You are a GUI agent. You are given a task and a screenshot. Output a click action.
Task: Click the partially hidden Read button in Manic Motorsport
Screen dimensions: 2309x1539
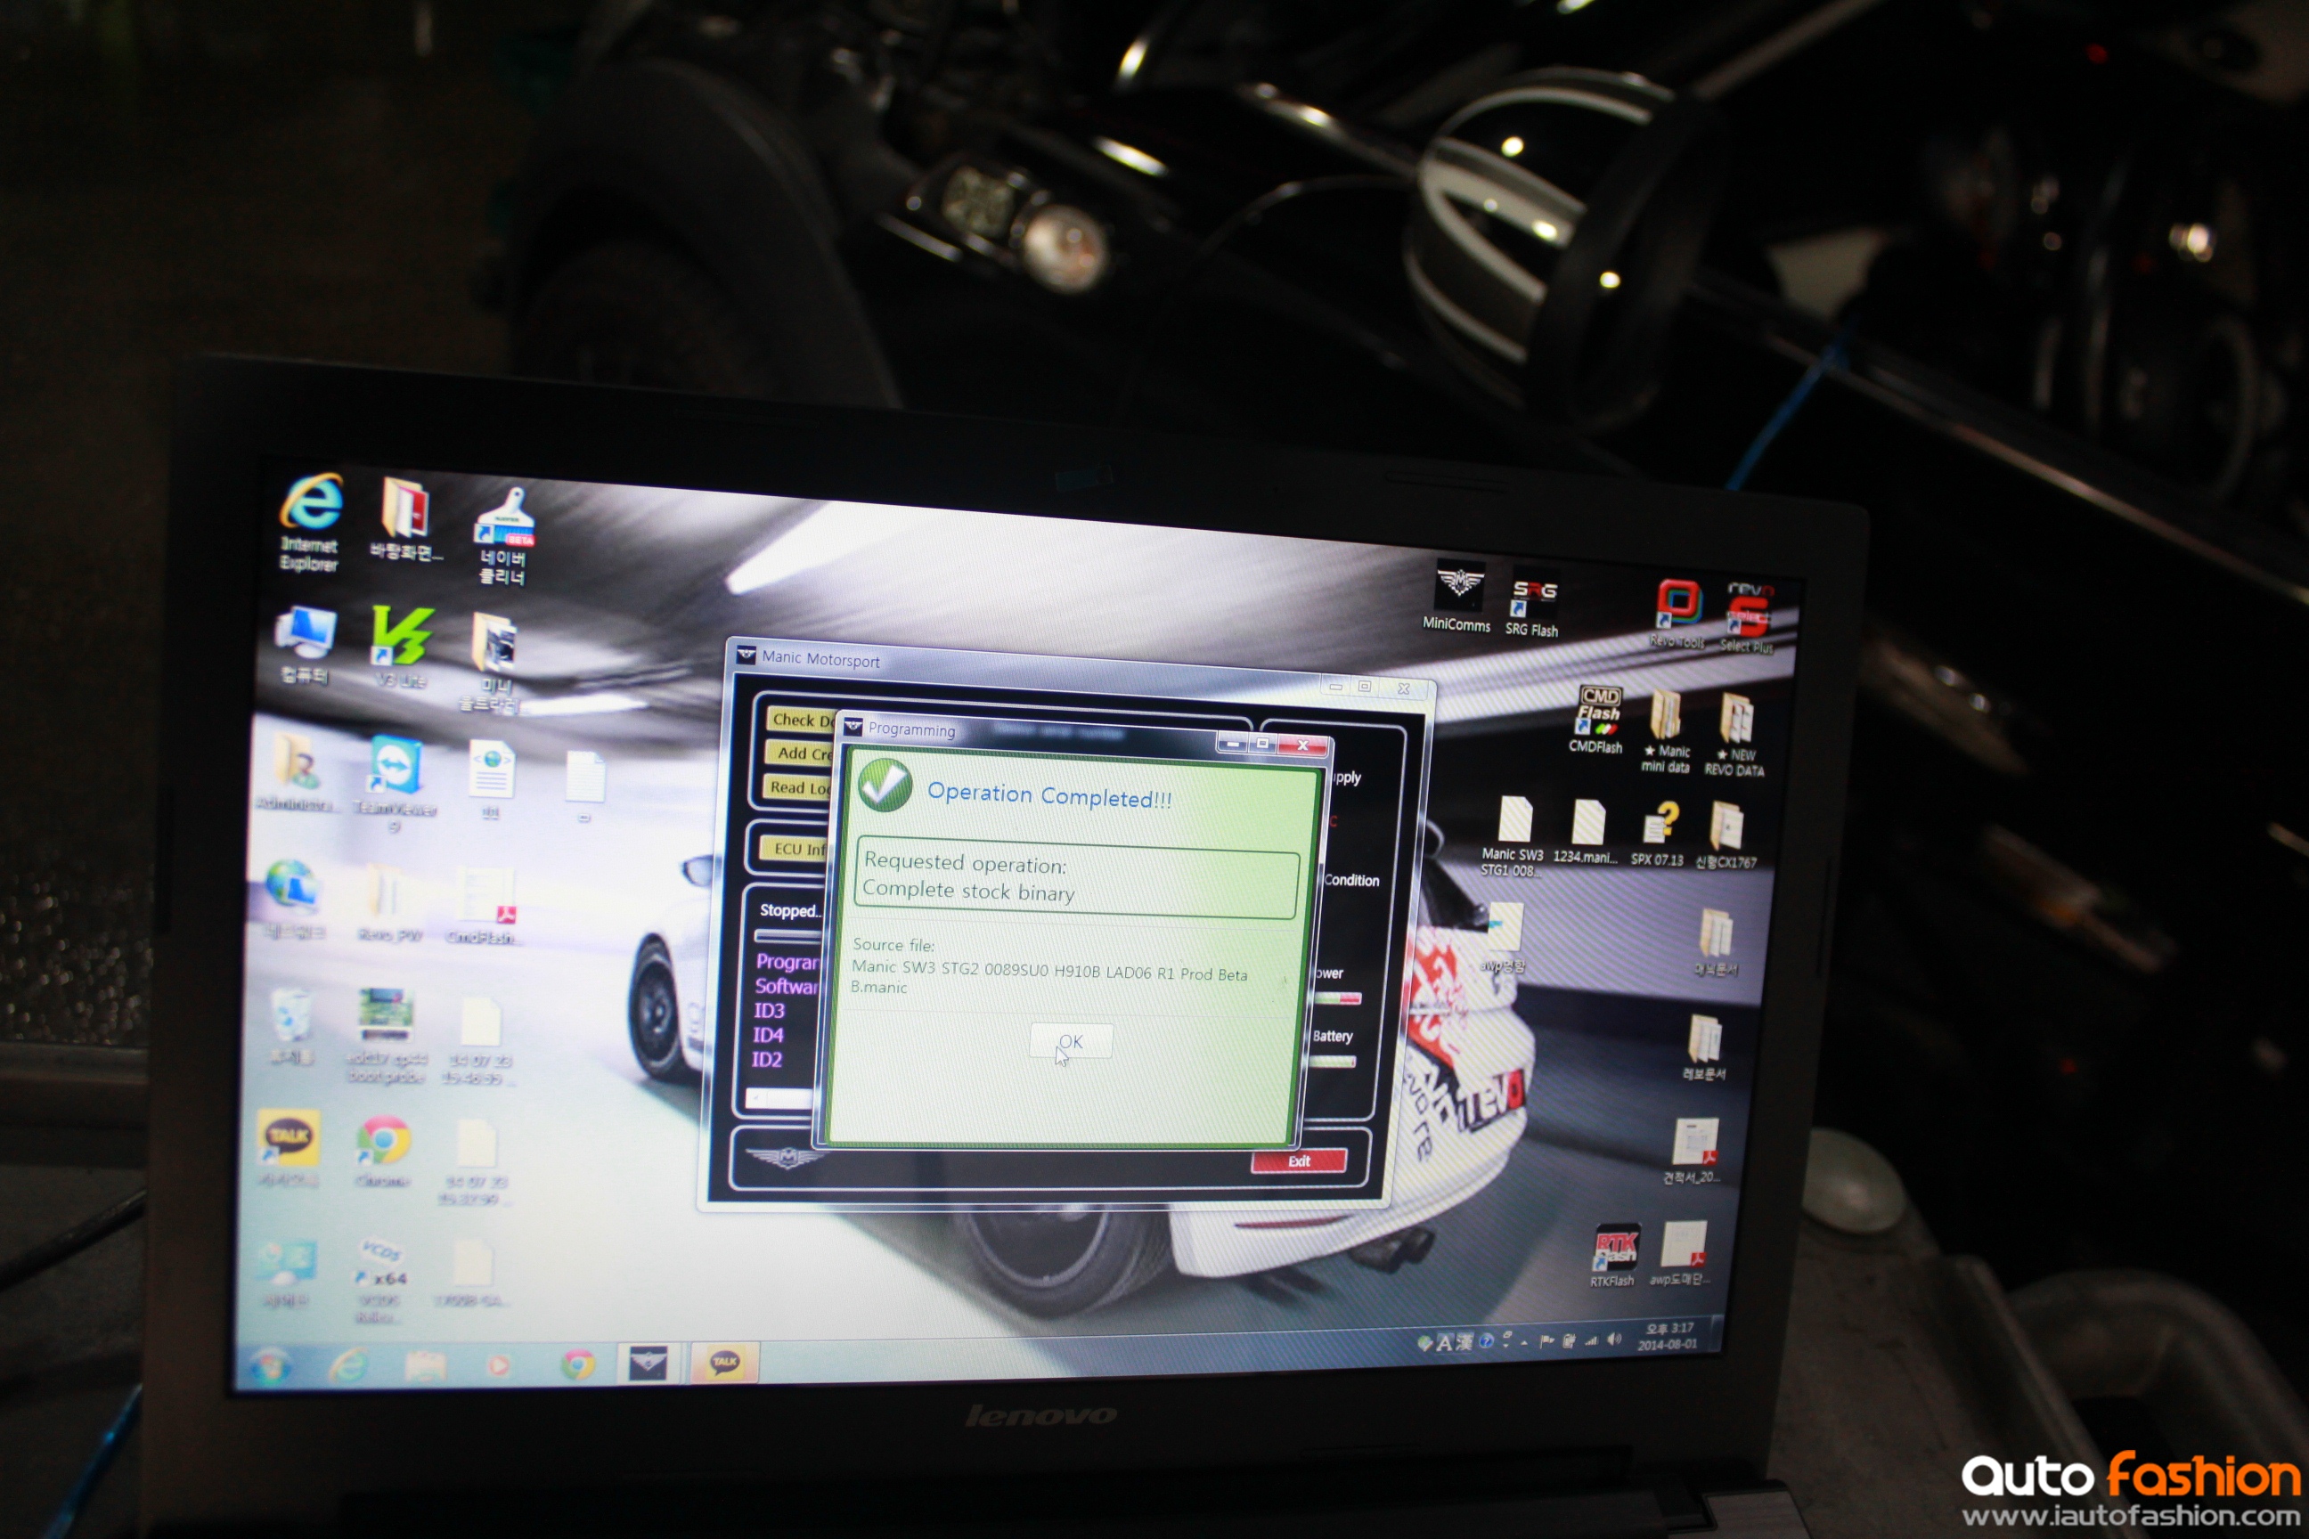796,786
